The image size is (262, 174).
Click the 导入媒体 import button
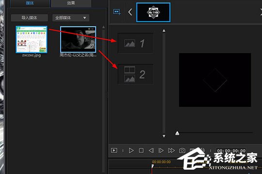(30, 18)
